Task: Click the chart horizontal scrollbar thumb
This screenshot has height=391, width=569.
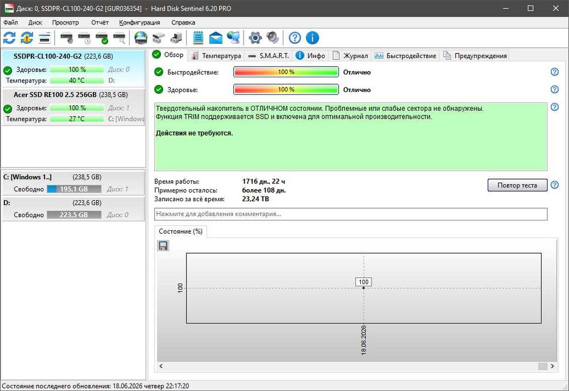Action: coord(542,366)
